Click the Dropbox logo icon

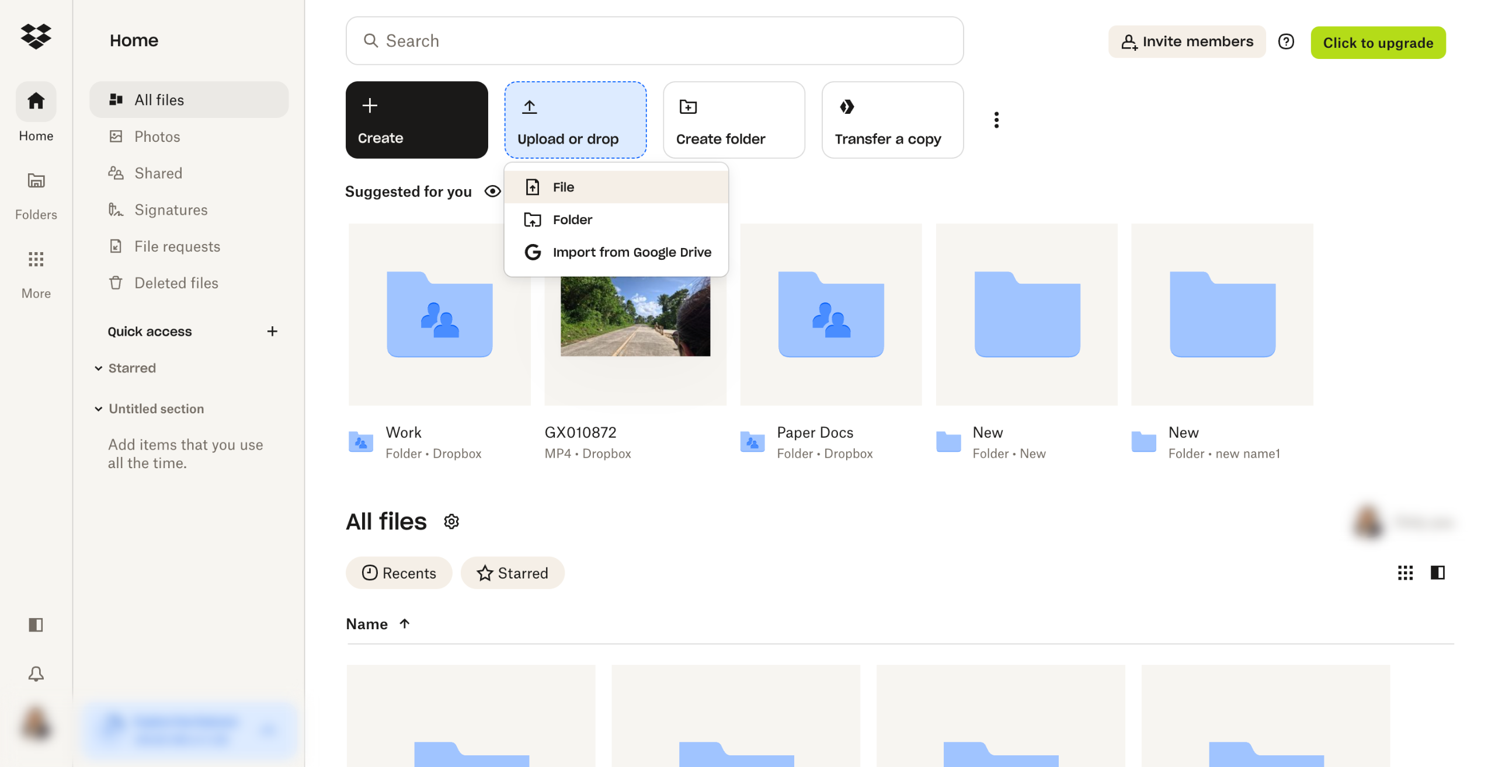pos(36,36)
